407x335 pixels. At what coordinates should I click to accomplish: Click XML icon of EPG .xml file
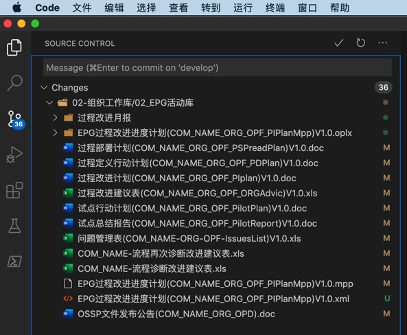click(x=68, y=299)
